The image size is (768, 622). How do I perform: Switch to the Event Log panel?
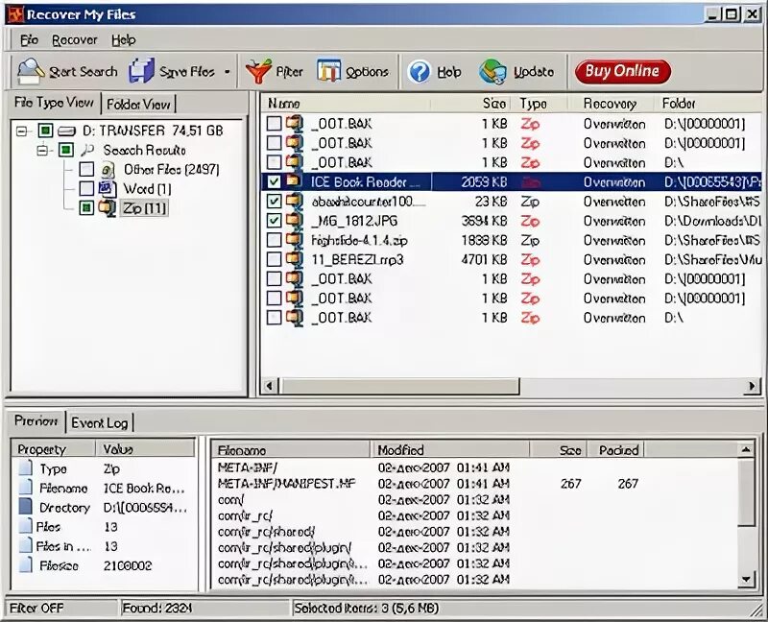pyautogui.click(x=100, y=421)
